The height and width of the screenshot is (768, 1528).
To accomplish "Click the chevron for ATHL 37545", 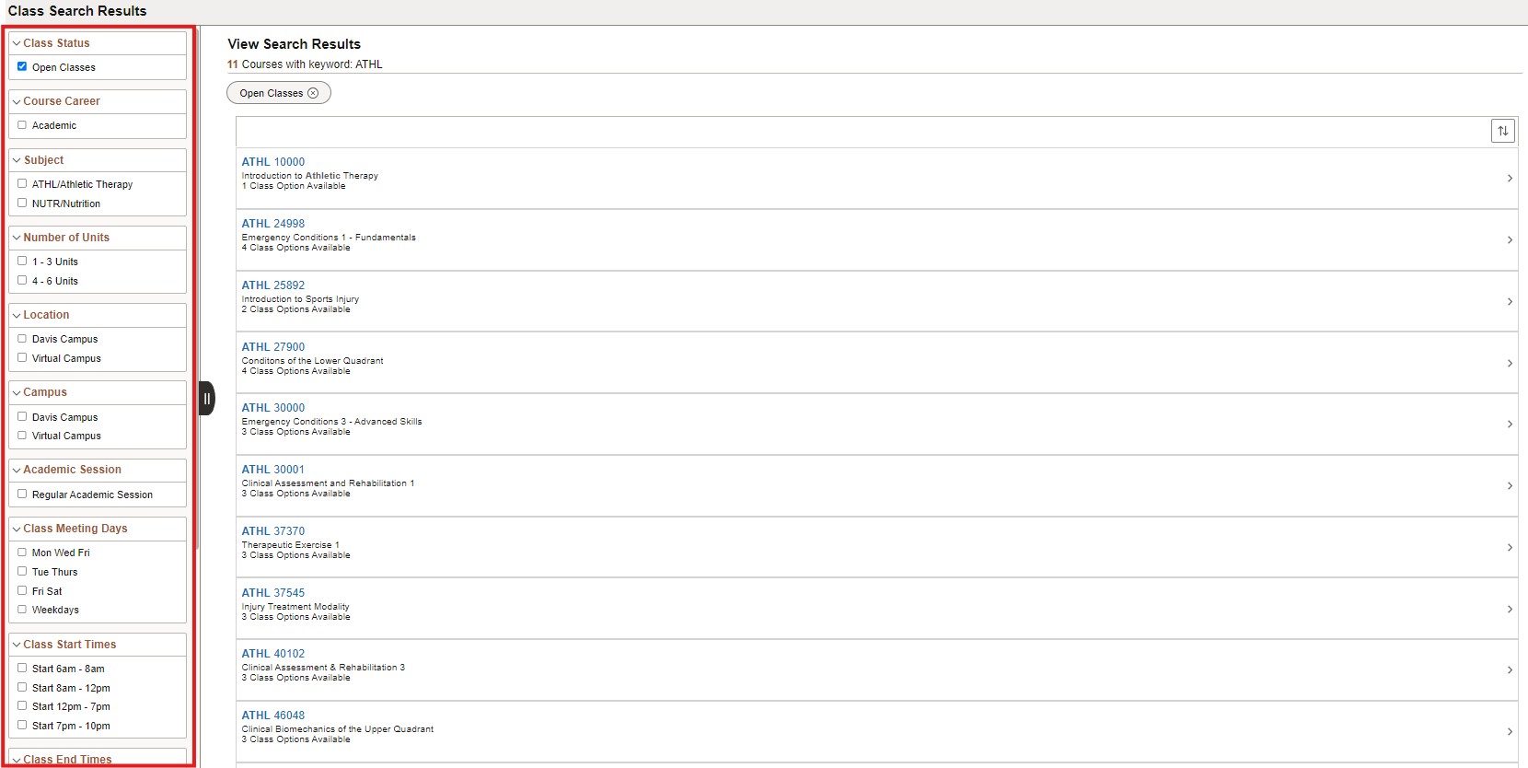I will click(x=1510, y=610).
